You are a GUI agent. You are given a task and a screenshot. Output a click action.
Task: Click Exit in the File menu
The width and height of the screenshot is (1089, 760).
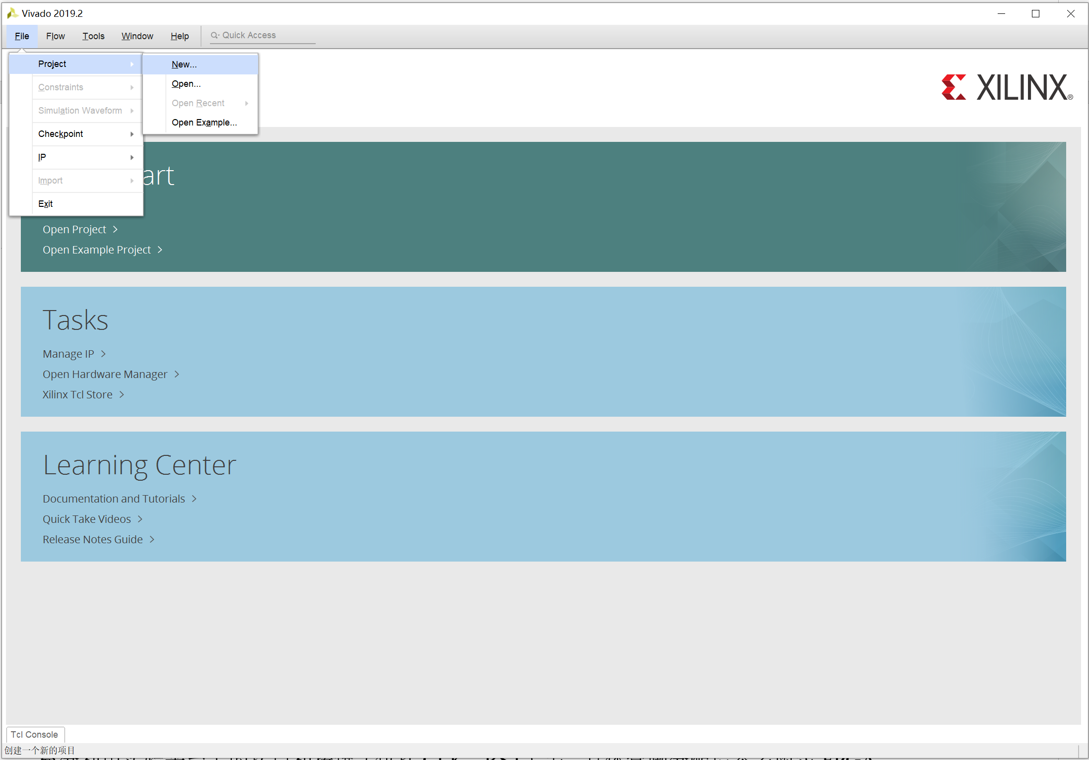coord(45,204)
